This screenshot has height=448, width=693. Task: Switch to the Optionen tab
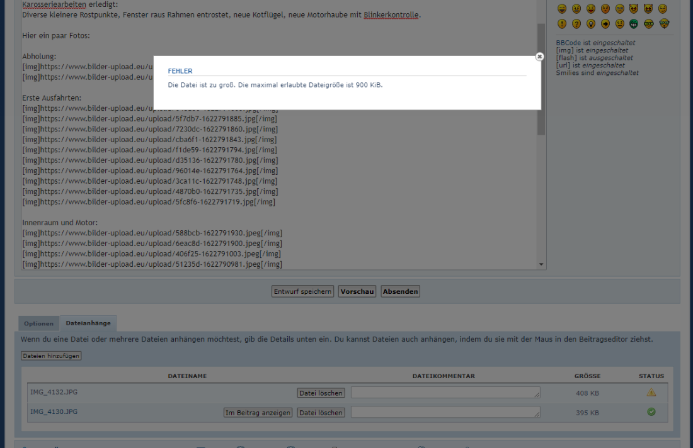click(39, 323)
